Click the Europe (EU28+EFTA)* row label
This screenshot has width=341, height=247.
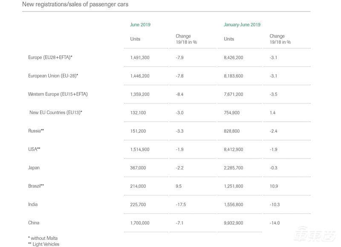pyautogui.click(x=53, y=57)
